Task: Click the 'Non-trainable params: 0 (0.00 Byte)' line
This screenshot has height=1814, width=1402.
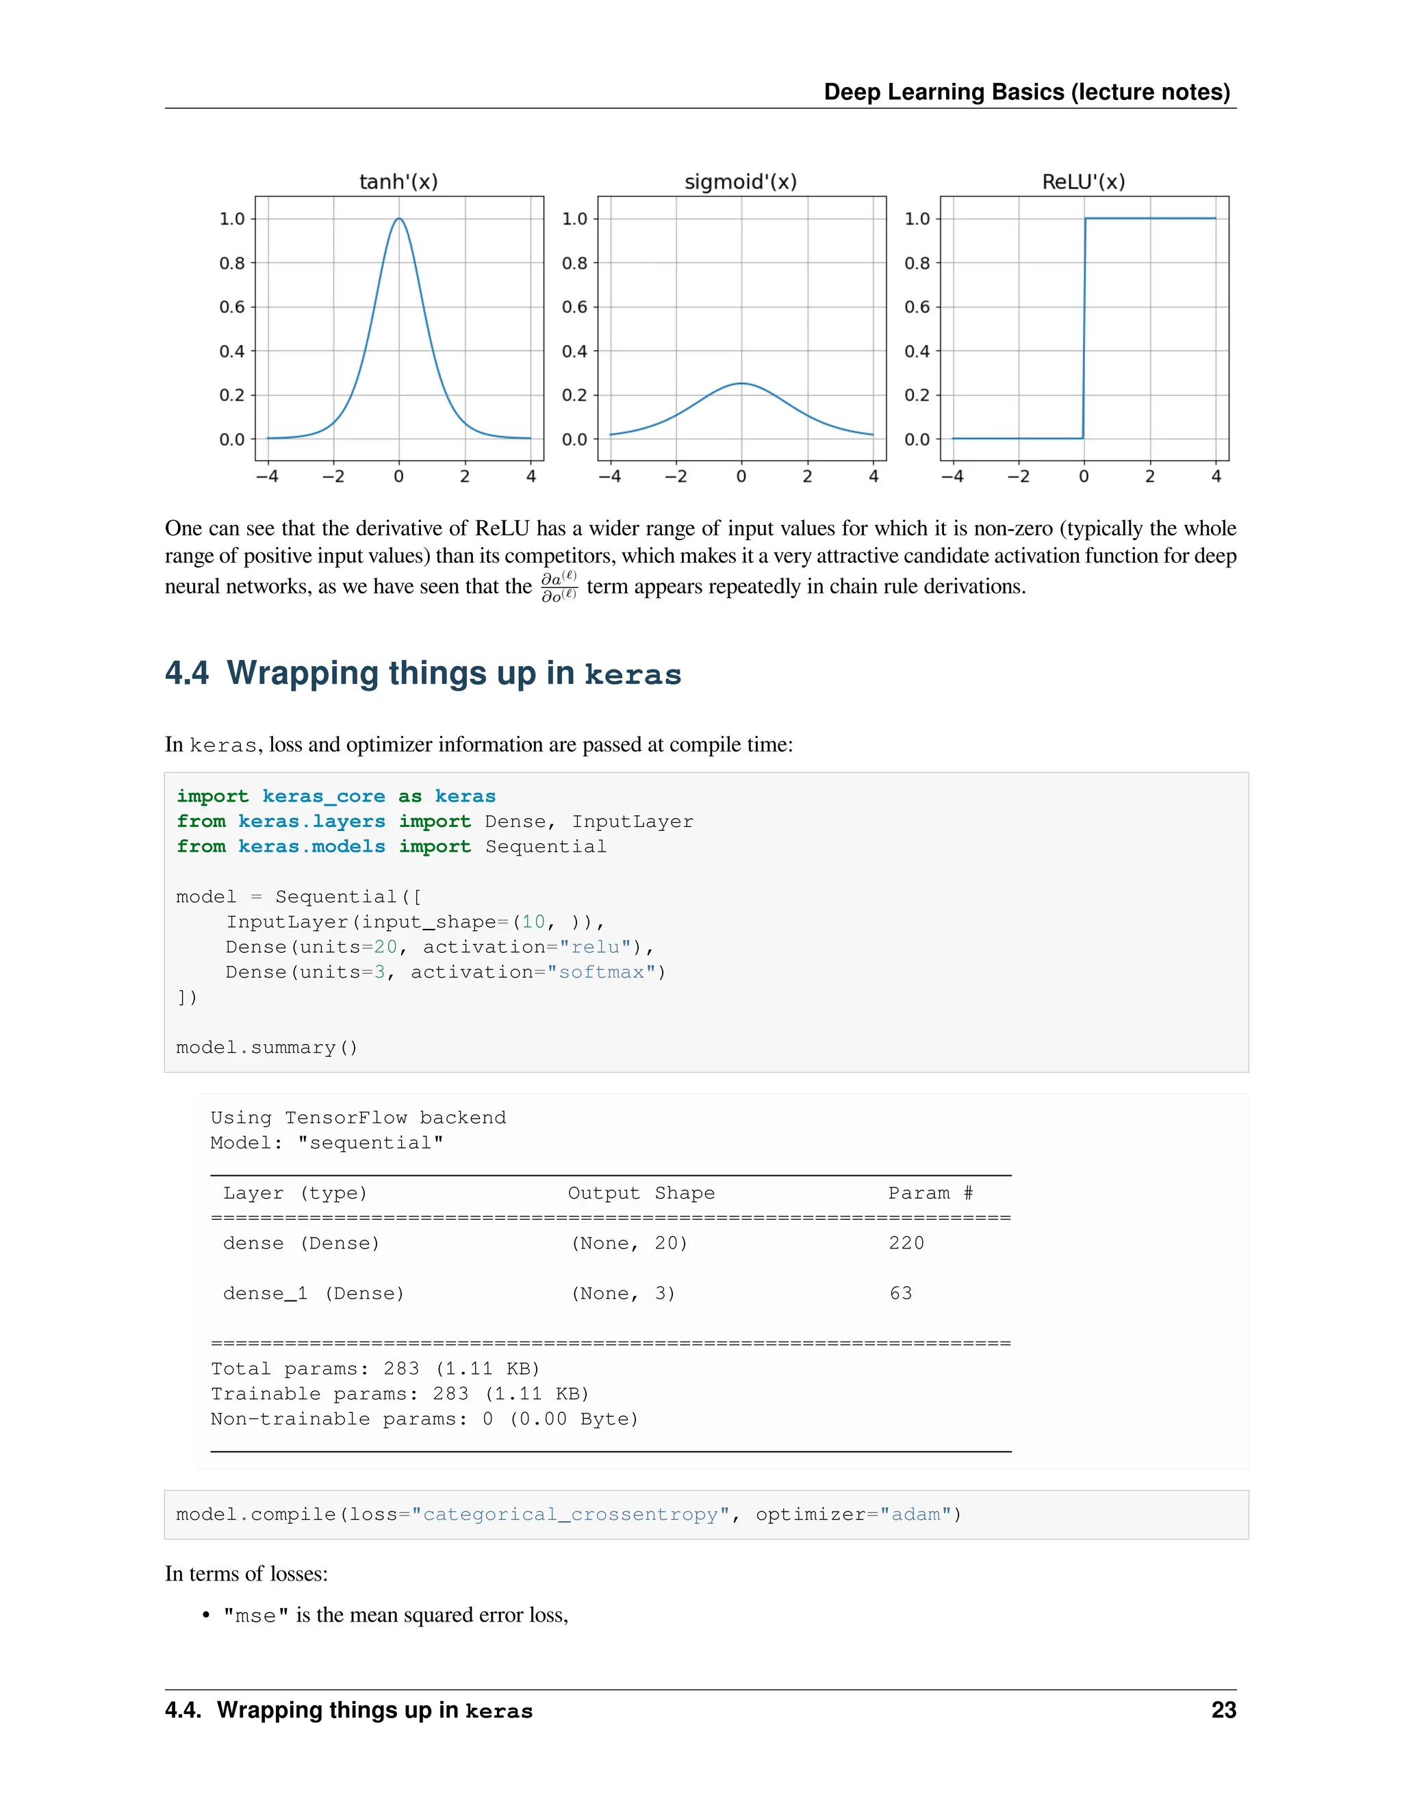Action: click(424, 1418)
